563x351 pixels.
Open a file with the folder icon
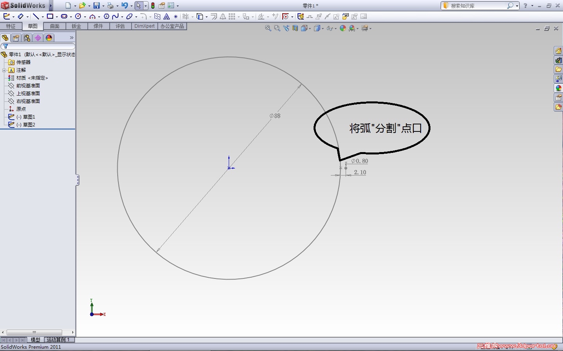click(x=82, y=5)
